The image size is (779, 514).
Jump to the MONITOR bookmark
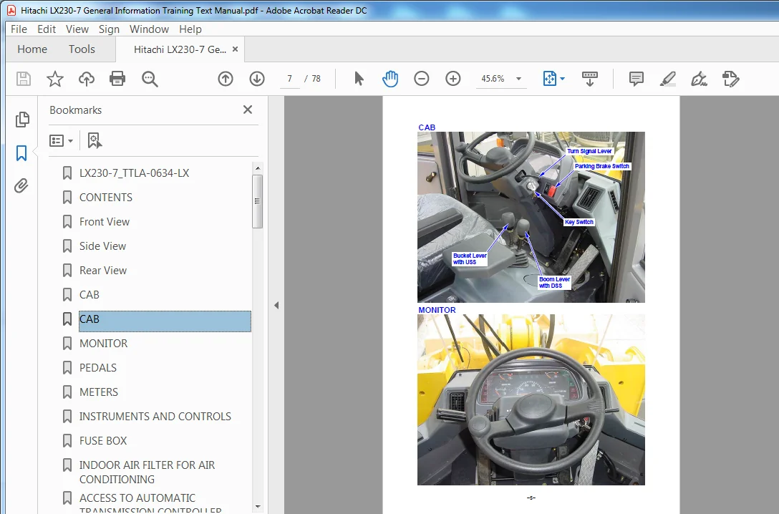click(103, 343)
